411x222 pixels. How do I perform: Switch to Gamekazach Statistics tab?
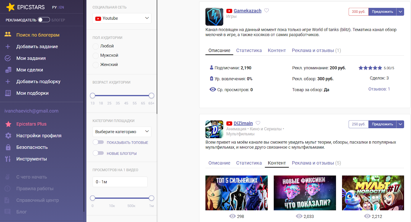point(249,51)
